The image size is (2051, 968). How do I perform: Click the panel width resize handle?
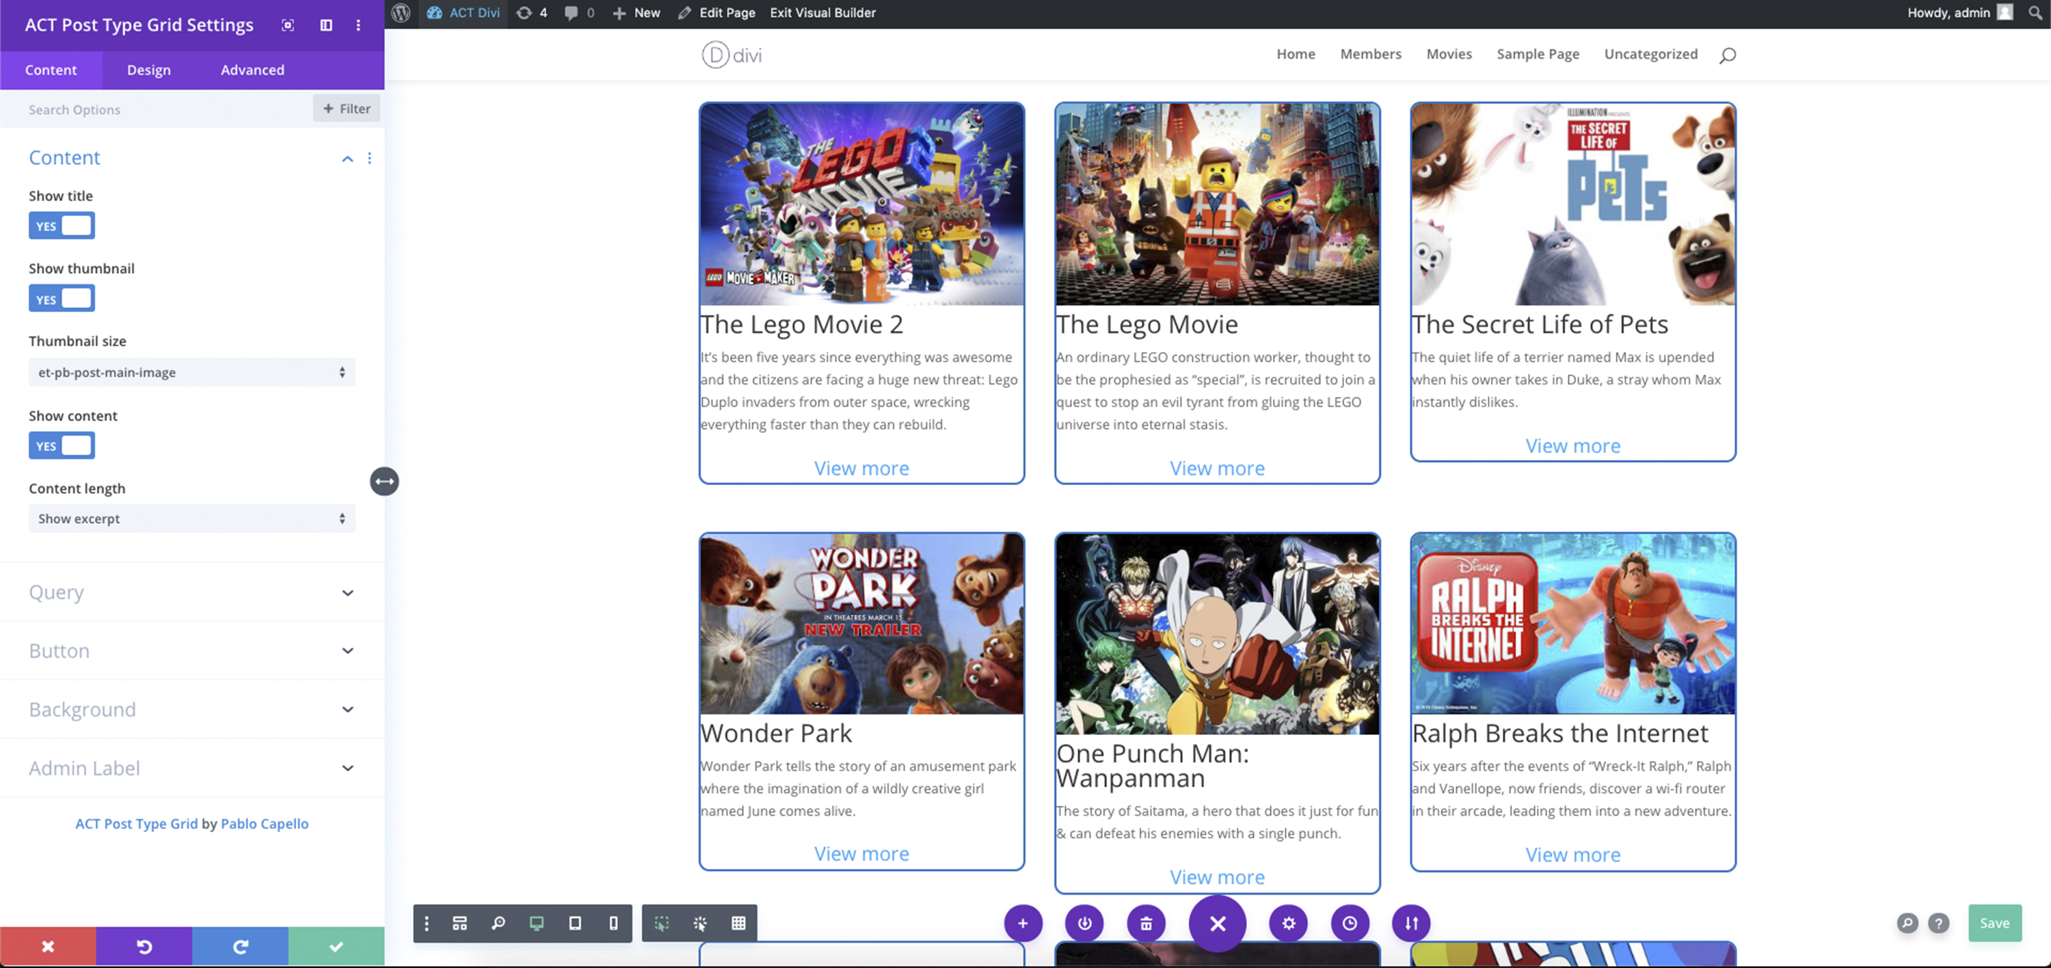pos(384,481)
